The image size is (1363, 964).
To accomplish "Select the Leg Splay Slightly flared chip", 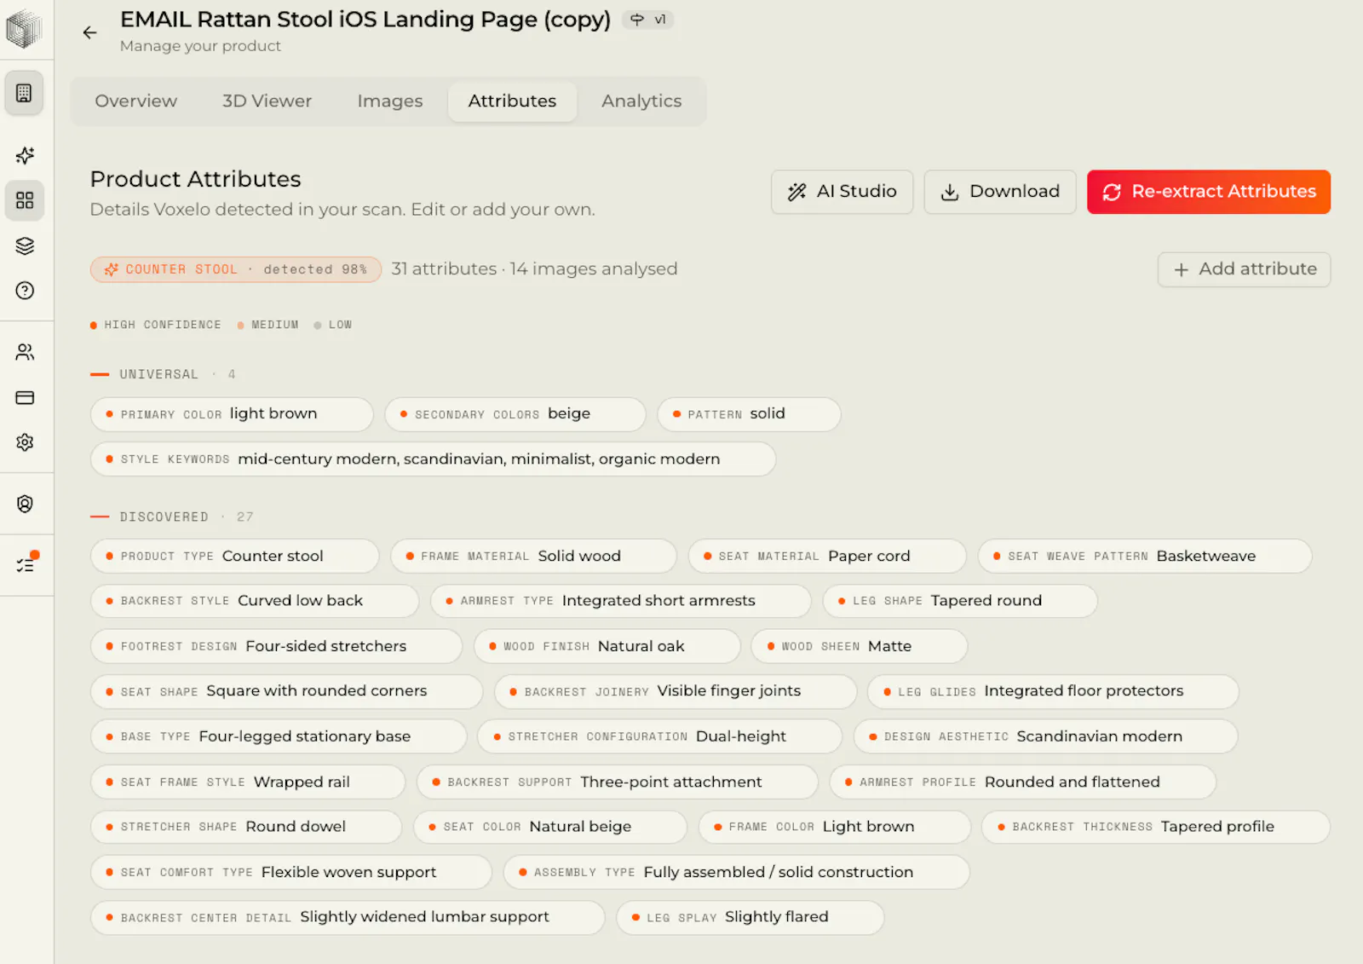I will [751, 918].
